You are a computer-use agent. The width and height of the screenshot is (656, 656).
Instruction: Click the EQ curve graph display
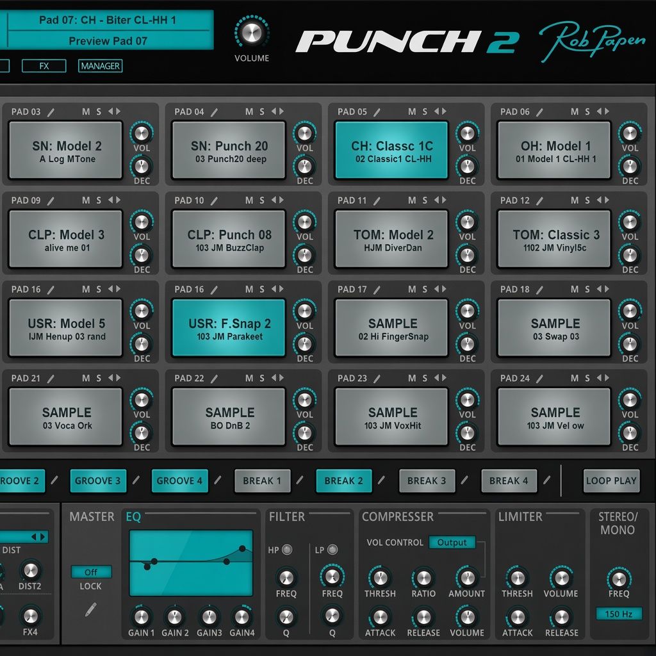pos(191,562)
